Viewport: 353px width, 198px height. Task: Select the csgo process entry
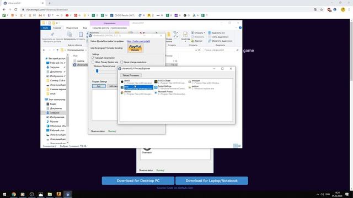(x=137, y=87)
